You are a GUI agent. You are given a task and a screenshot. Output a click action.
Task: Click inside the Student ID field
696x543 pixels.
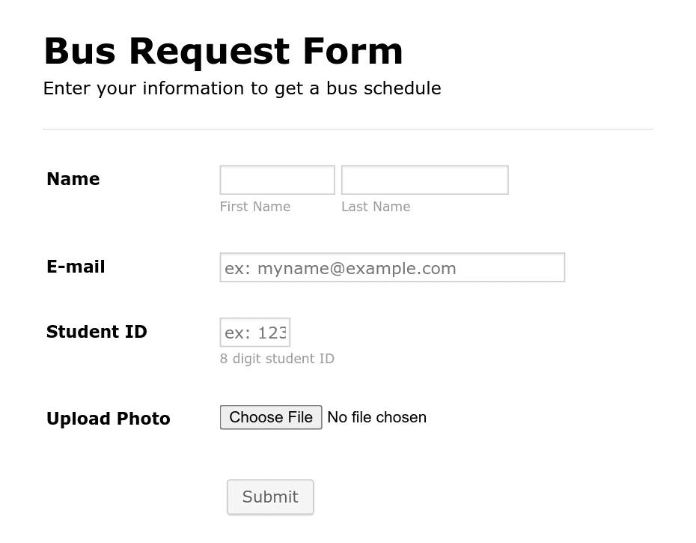tap(254, 332)
